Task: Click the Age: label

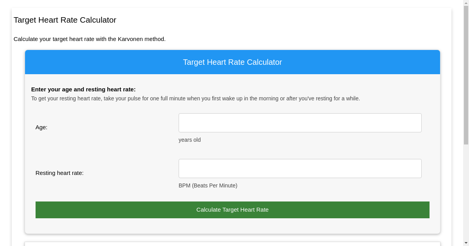Action: coord(41,127)
